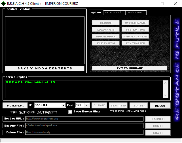Click the control window display area
This screenshot has width=182, height=143.
click(45, 40)
